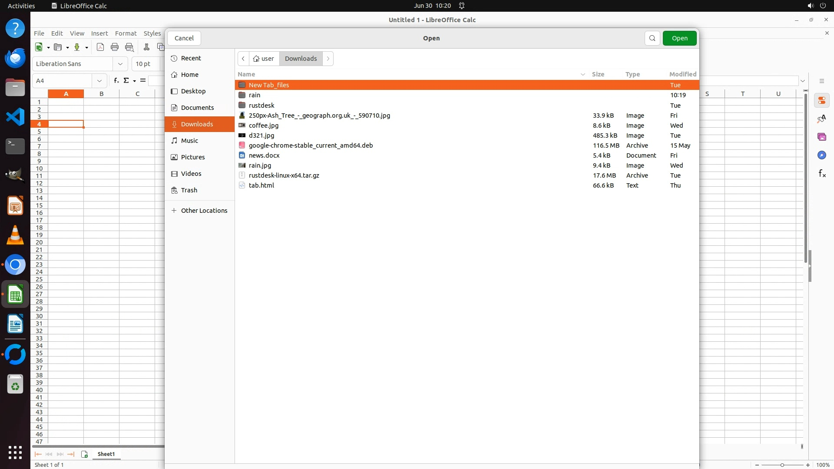Open the Gallery sidebar icon

point(821,137)
